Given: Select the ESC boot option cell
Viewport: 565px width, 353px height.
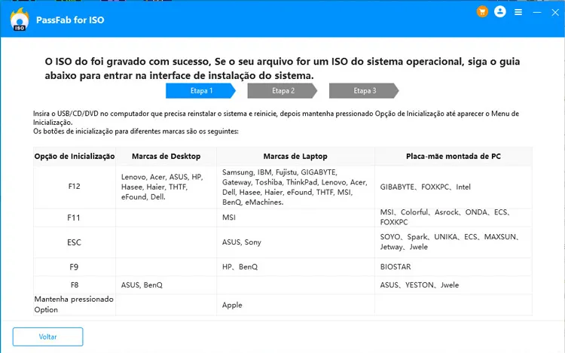Looking at the screenshot, I should tap(74, 242).
